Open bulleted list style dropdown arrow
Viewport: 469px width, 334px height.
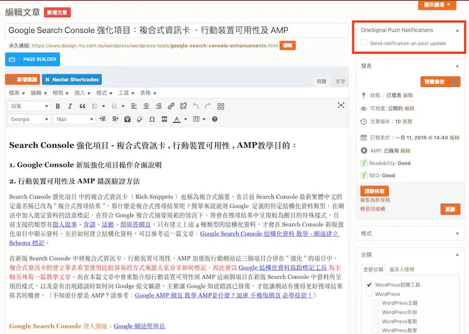pos(104,106)
